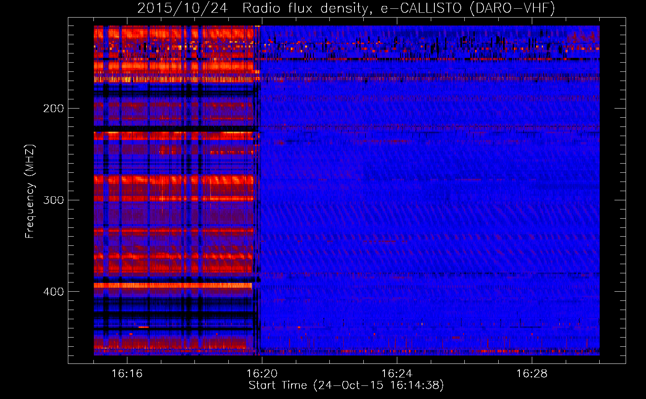Click the bright orange band just above 400 MHz
This screenshot has height=399, width=646.
click(173, 285)
